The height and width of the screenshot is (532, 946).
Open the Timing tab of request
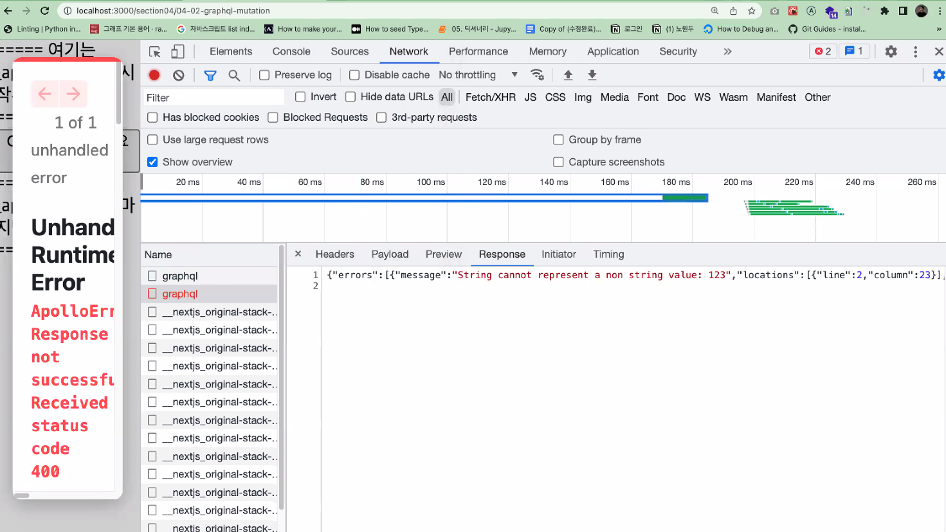[x=608, y=254]
